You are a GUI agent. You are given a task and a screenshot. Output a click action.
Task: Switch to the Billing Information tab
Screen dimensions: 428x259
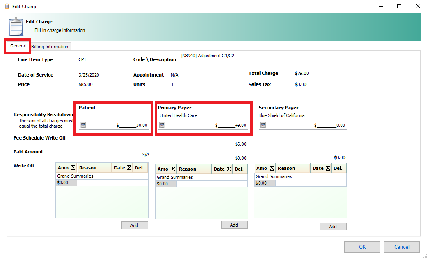(x=50, y=46)
